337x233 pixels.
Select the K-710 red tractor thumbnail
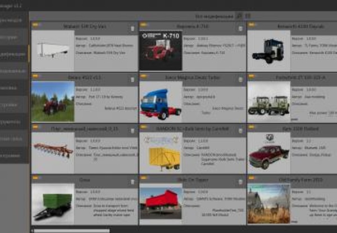(161, 50)
